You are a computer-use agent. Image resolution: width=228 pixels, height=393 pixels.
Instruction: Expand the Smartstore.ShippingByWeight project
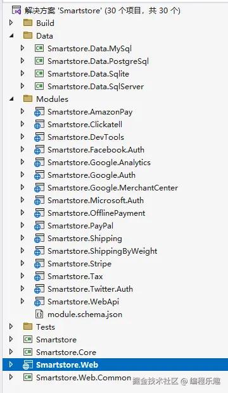coord(22,251)
